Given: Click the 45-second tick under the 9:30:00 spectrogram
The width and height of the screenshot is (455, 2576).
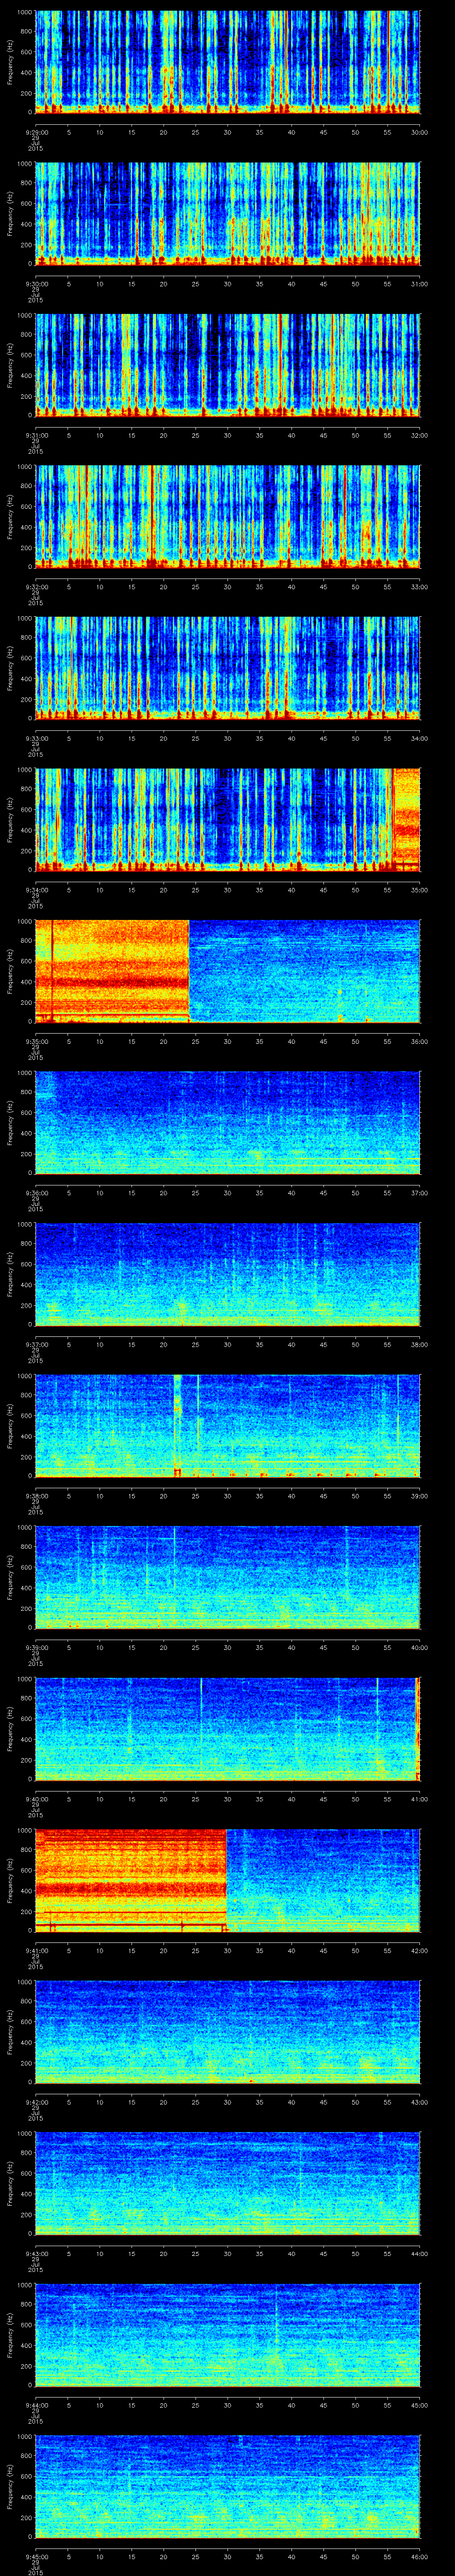Looking at the screenshot, I should pos(323,282).
